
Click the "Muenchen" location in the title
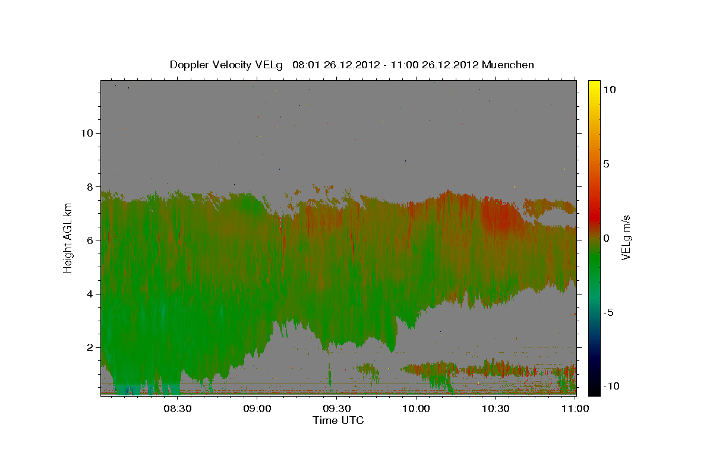point(508,65)
